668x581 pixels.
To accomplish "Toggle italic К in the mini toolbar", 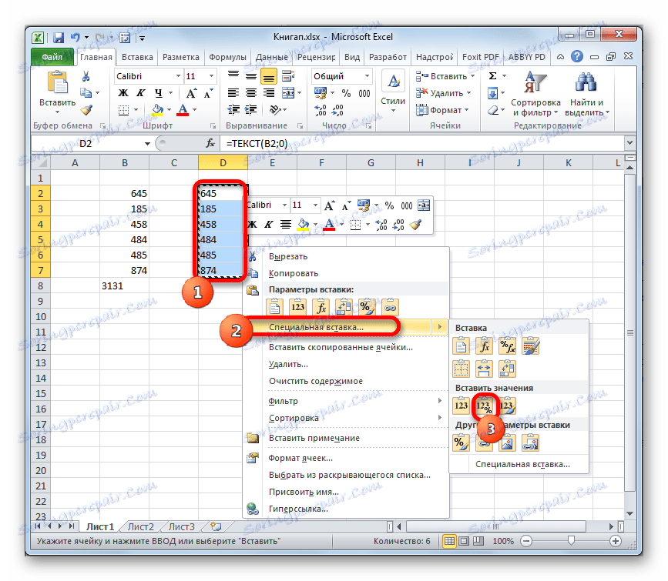I will pos(269,224).
